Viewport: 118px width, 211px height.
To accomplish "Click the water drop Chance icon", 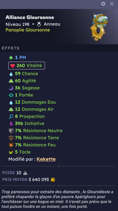I will pos(11,74).
